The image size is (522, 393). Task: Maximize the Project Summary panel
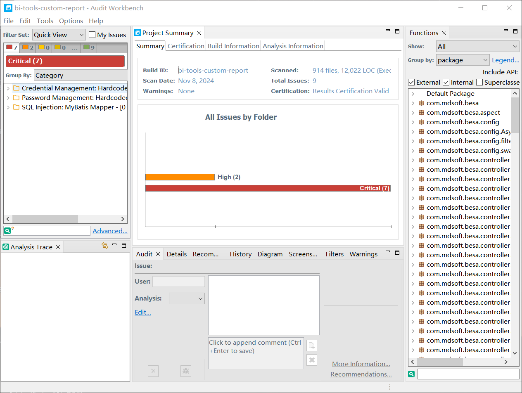point(397,31)
